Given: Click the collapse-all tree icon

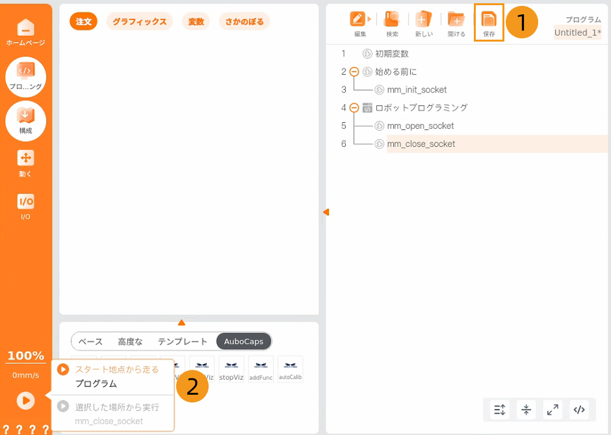Looking at the screenshot, I should 526,410.
